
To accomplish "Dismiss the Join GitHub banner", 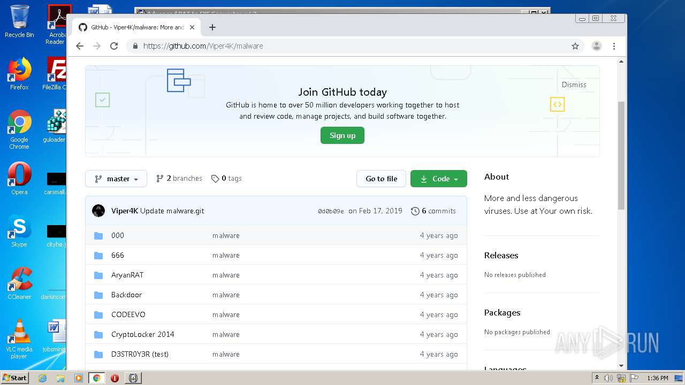I will (574, 84).
